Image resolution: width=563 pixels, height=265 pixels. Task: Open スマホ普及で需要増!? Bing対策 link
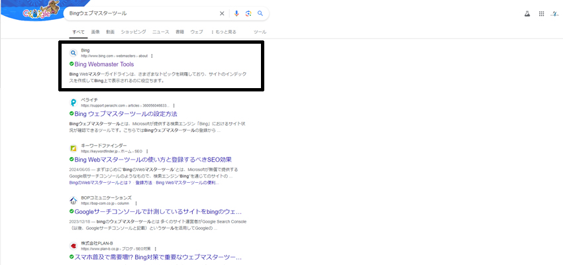158,257
